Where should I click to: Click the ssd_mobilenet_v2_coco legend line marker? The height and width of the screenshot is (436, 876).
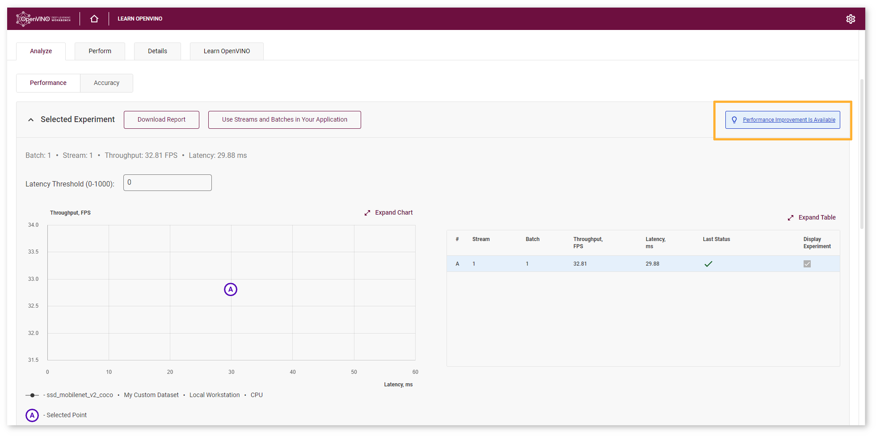[32, 395]
